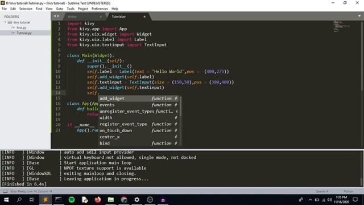The width and height of the screenshot is (364, 205).
Task: Click unsaved dot on Tutorial.py tab
Action: pyautogui.click(x=144, y=17)
